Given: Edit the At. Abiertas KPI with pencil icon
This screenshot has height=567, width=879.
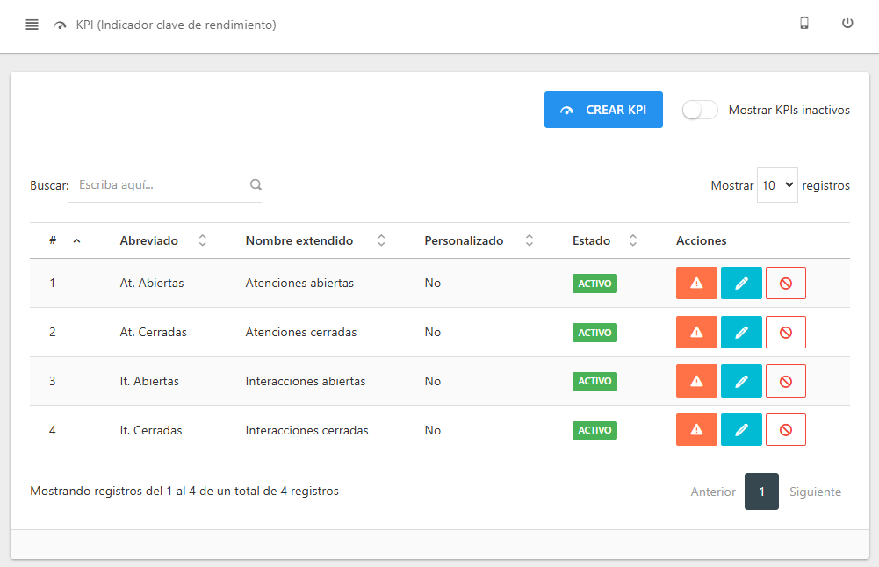Looking at the screenshot, I should pos(741,283).
